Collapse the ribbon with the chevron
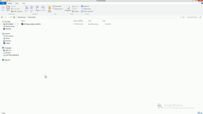This screenshot has height=114, width=203. (200, 3)
